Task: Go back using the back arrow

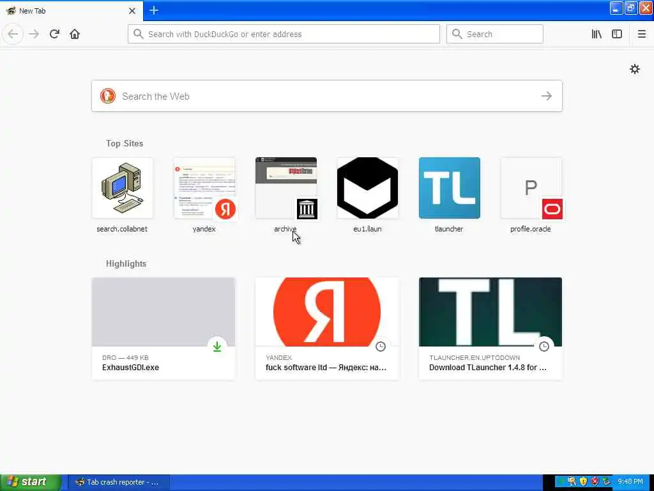Action: click(13, 34)
